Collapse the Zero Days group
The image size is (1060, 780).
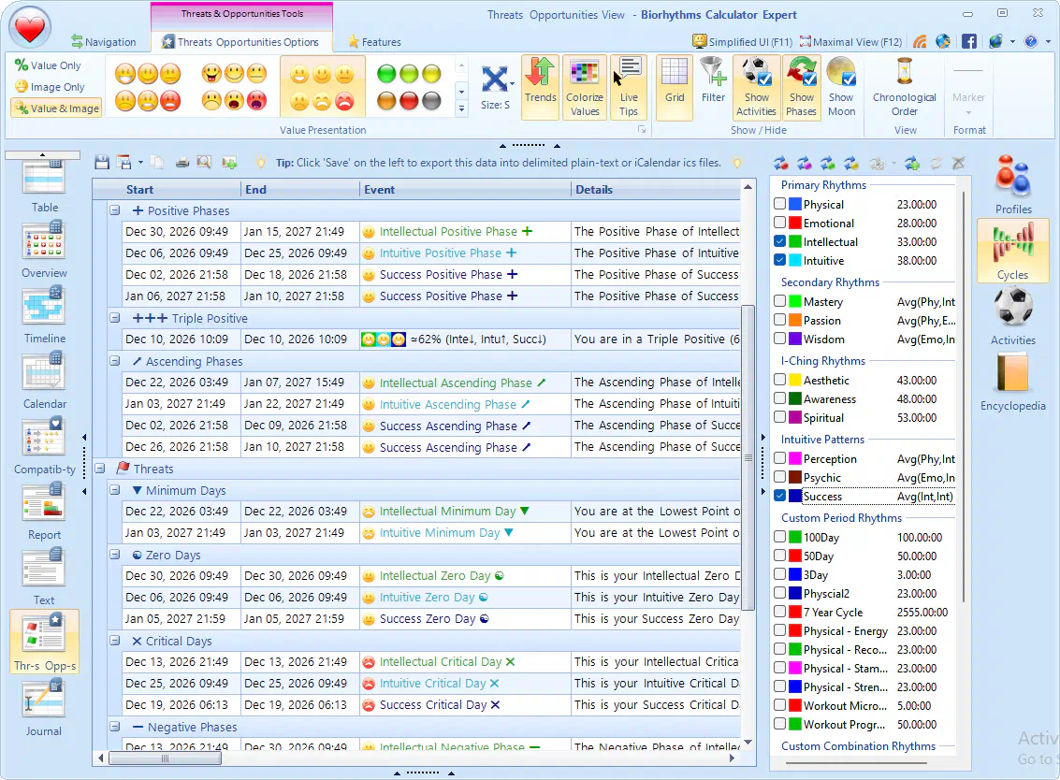[115, 555]
